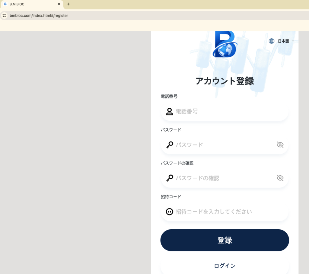Click the ログイン login link
The width and height of the screenshot is (309, 274).
click(225, 266)
